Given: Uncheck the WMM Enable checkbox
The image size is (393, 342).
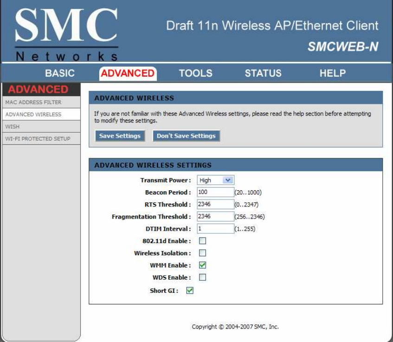Looking at the screenshot, I should [202, 265].
